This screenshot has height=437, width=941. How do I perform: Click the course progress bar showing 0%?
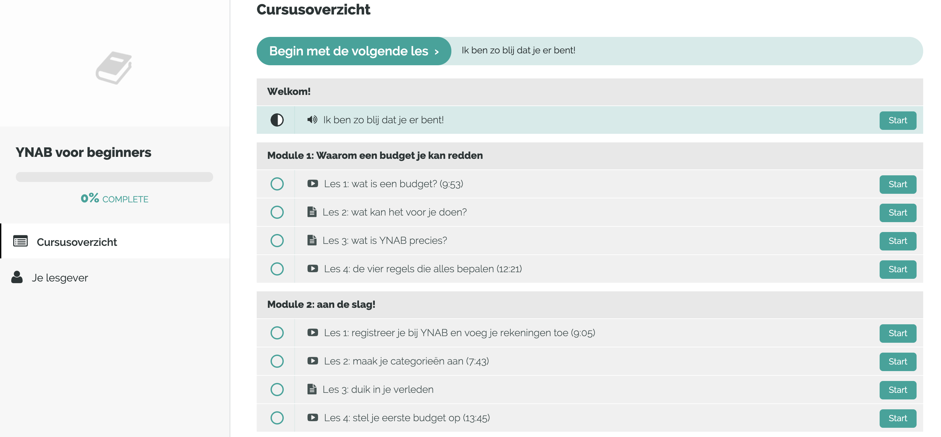pyautogui.click(x=114, y=177)
